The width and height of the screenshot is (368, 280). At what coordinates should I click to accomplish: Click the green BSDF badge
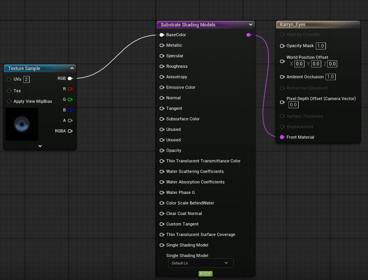pos(205,274)
